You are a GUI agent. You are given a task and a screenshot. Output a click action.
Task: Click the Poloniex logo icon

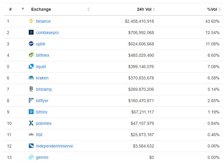[x=31, y=123]
